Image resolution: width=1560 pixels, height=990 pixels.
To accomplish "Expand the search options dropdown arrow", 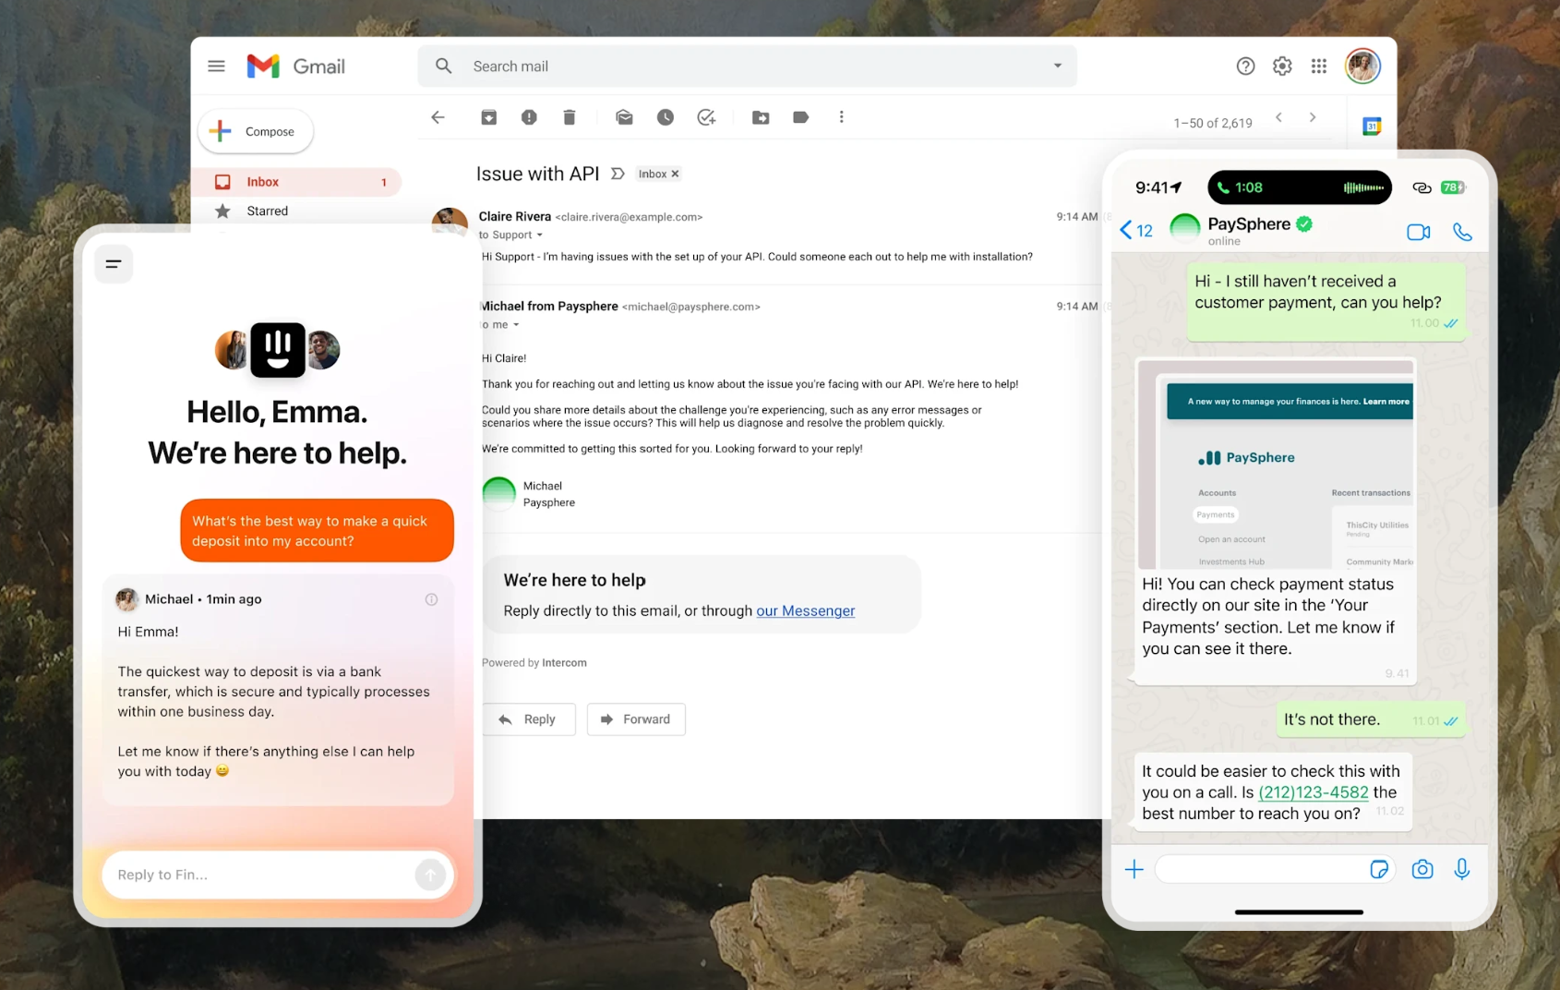I will (x=1057, y=66).
